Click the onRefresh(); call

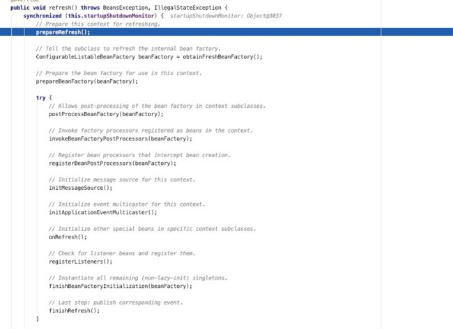click(x=68, y=237)
